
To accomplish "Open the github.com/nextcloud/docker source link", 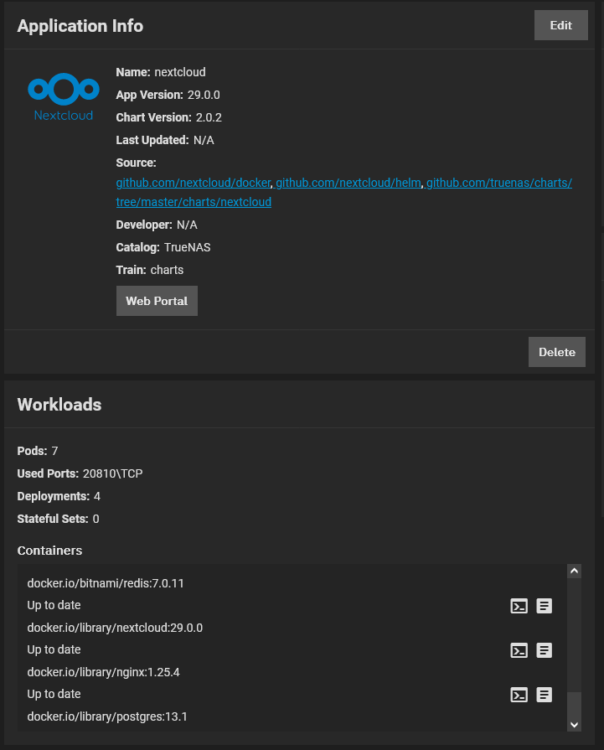I will pos(193,182).
